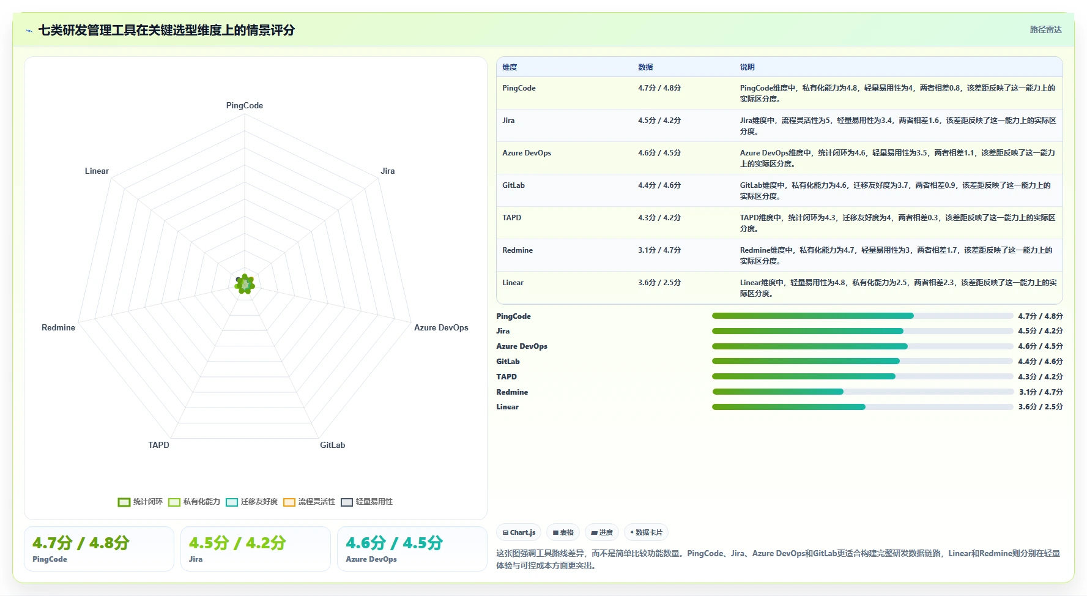Click the GitLab progress bar
The height and width of the screenshot is (596, 1087).
click(x=863, y=361)
